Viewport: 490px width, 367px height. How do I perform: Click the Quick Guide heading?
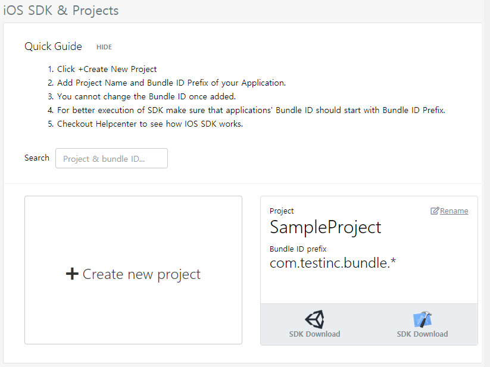pyautogui.click(x=53, y=46)
